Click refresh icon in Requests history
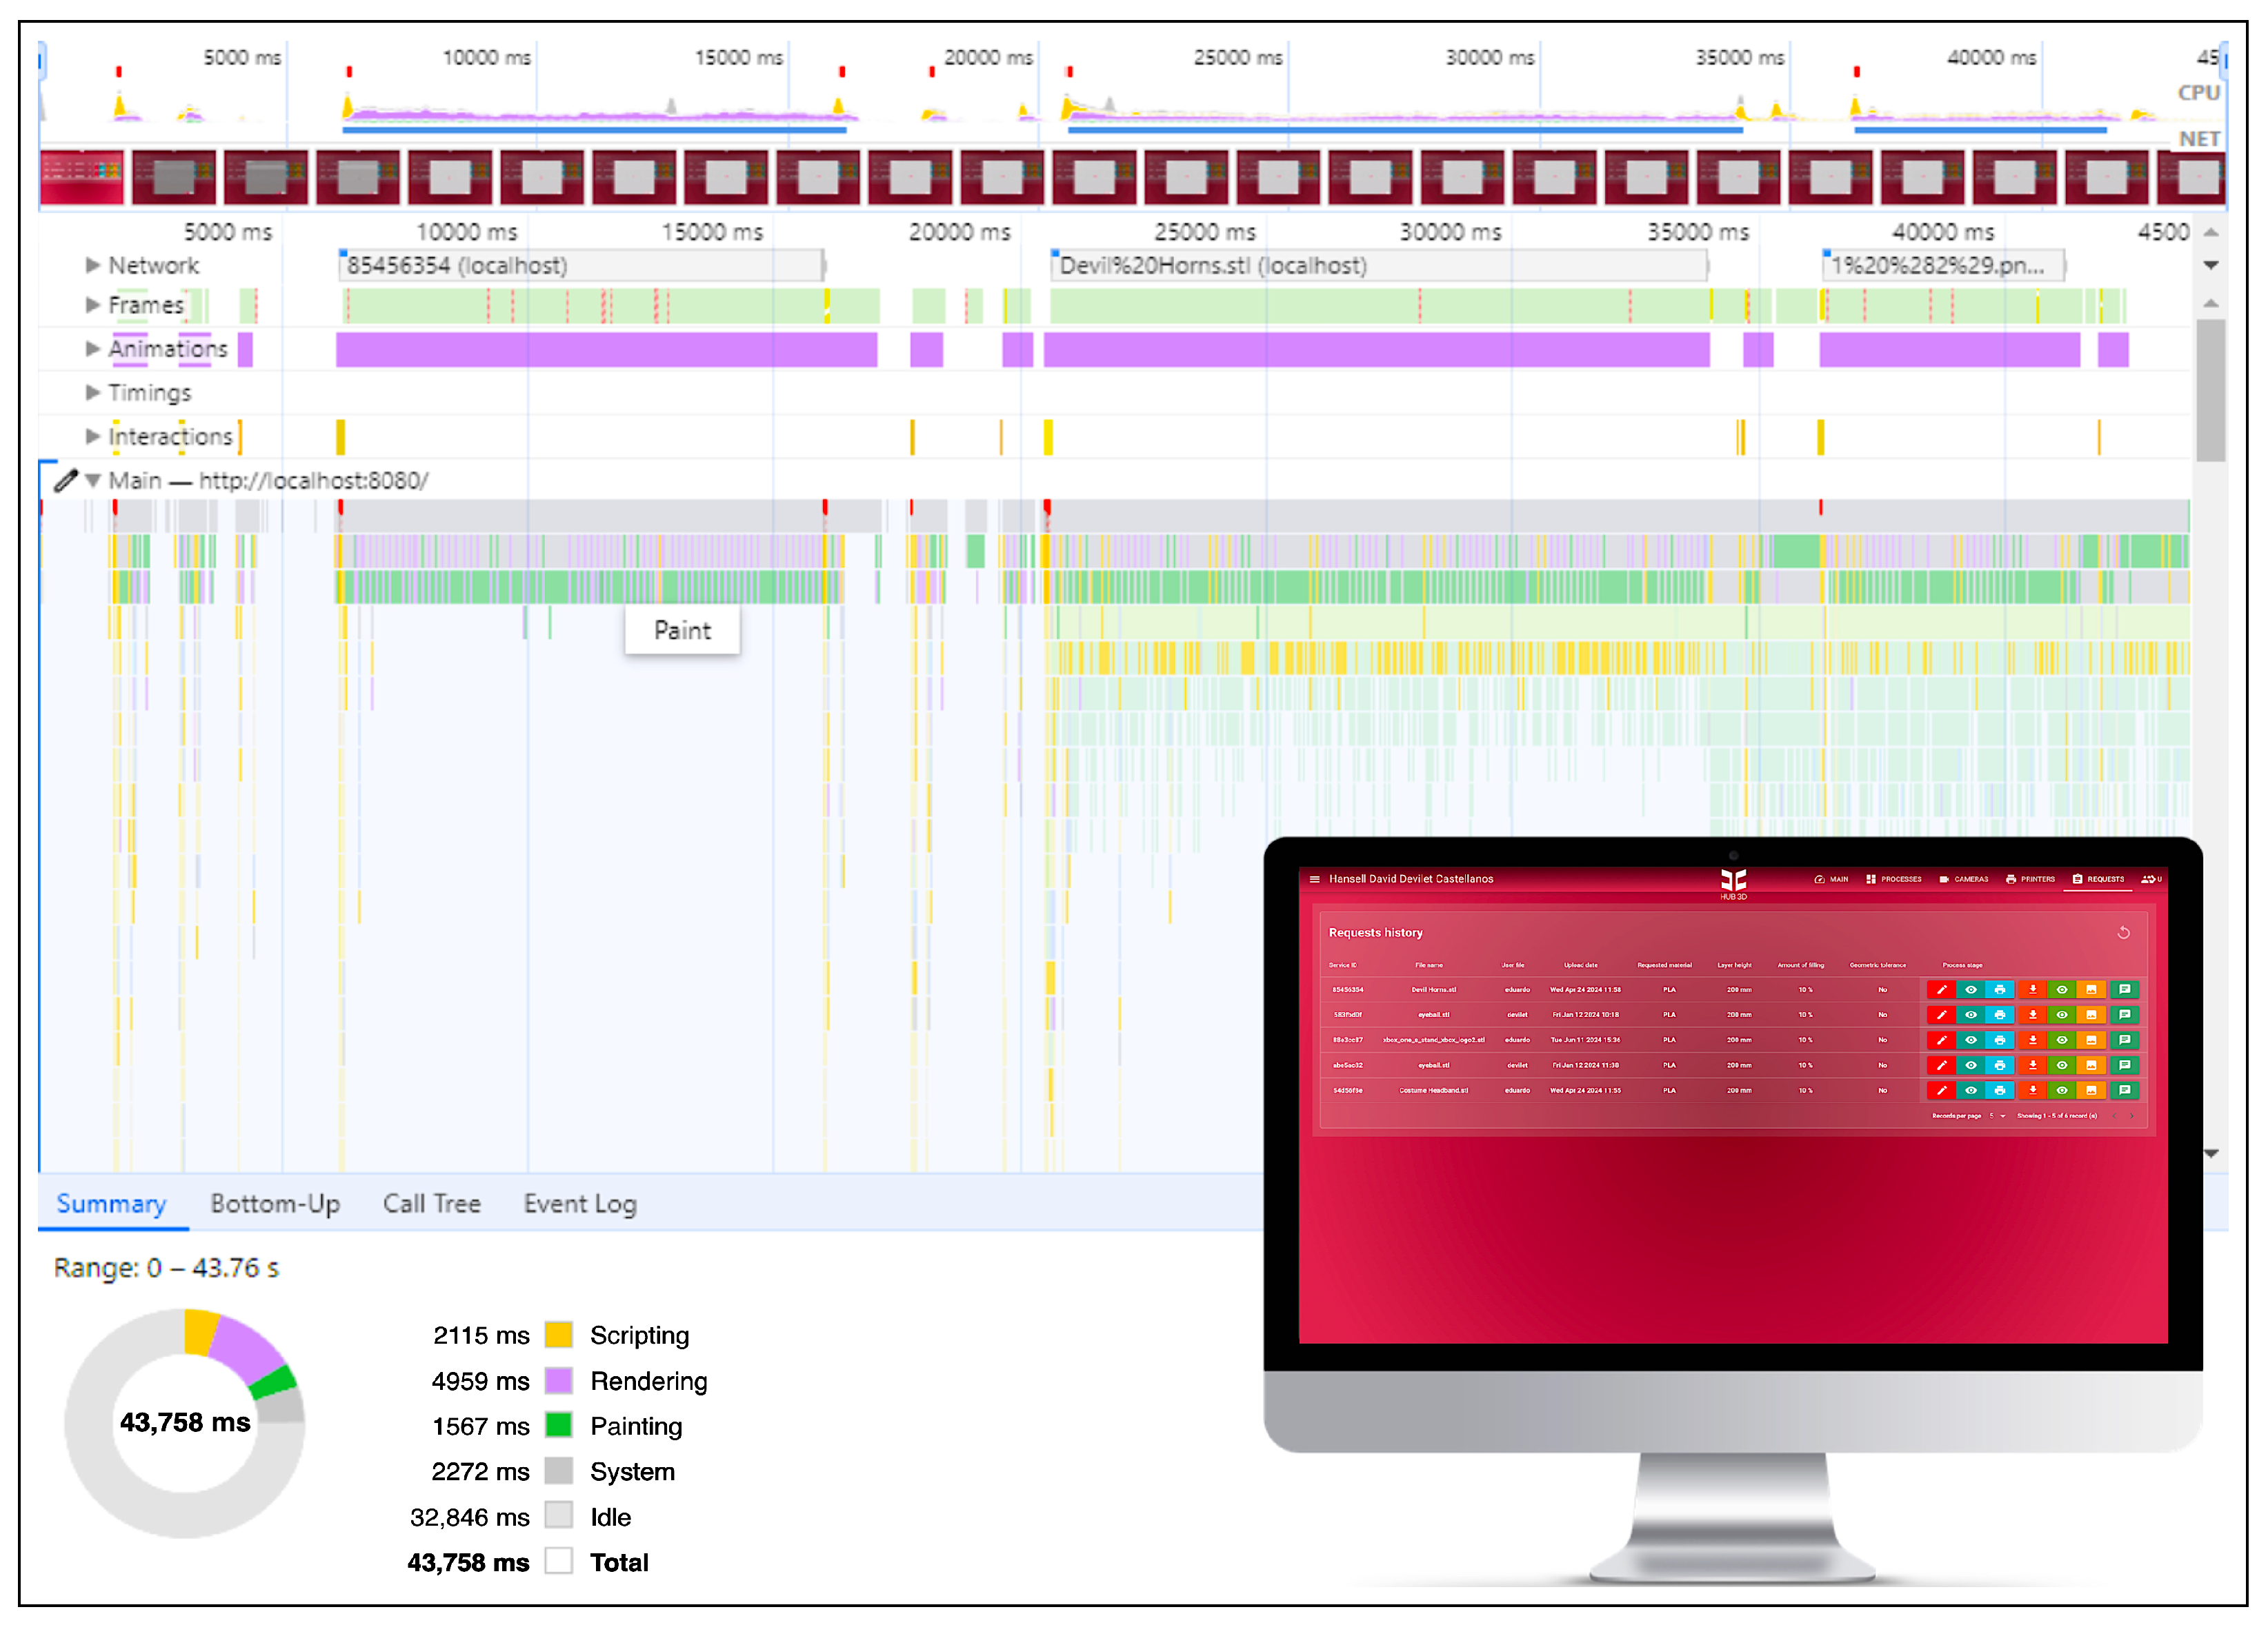This screenshot has height=1625, width=2268. pos(2123,932)
